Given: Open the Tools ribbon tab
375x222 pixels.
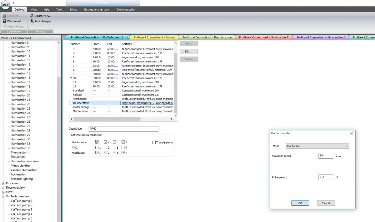Looking at the screenshot, I should (x=59, y=10).
